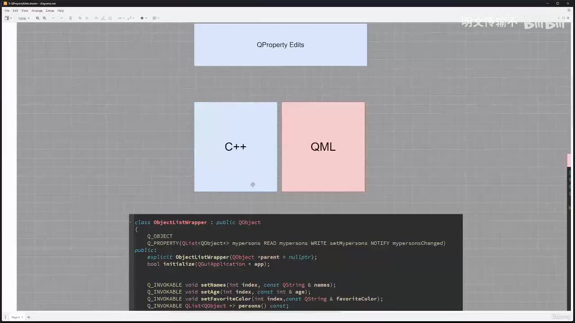The width and height of the screenshot is (575, 323).
Task: Click the mypersonsChanged signal text
Action: [418, 243]
